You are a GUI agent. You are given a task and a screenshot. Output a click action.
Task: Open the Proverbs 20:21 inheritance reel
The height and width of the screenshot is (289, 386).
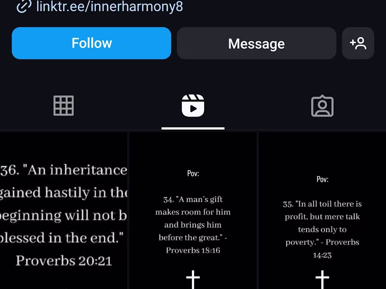click(64, 211)
